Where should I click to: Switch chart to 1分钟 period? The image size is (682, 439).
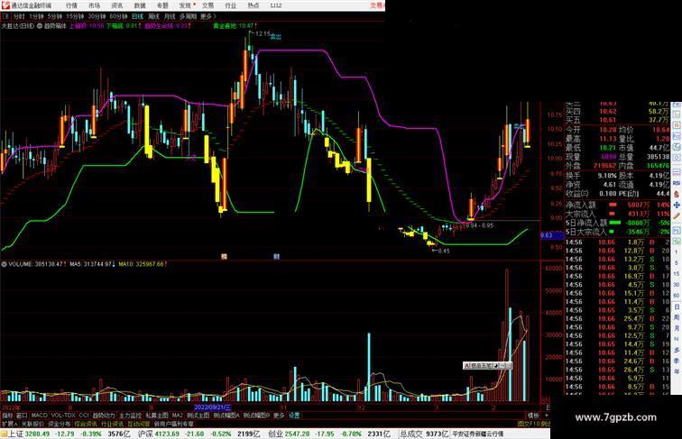[36, 16]
